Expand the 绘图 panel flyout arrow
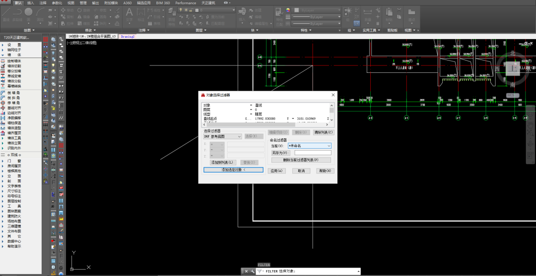The height and width of the screenshot is (276, 536). click(x=34, y=30)
